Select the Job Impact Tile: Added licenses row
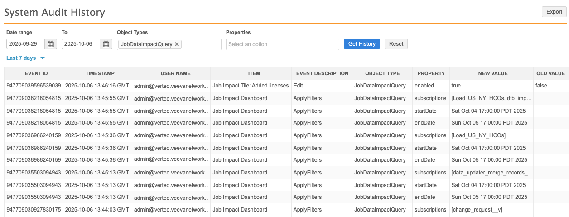The width and height of the screenshot is (569, 217). 250,85
